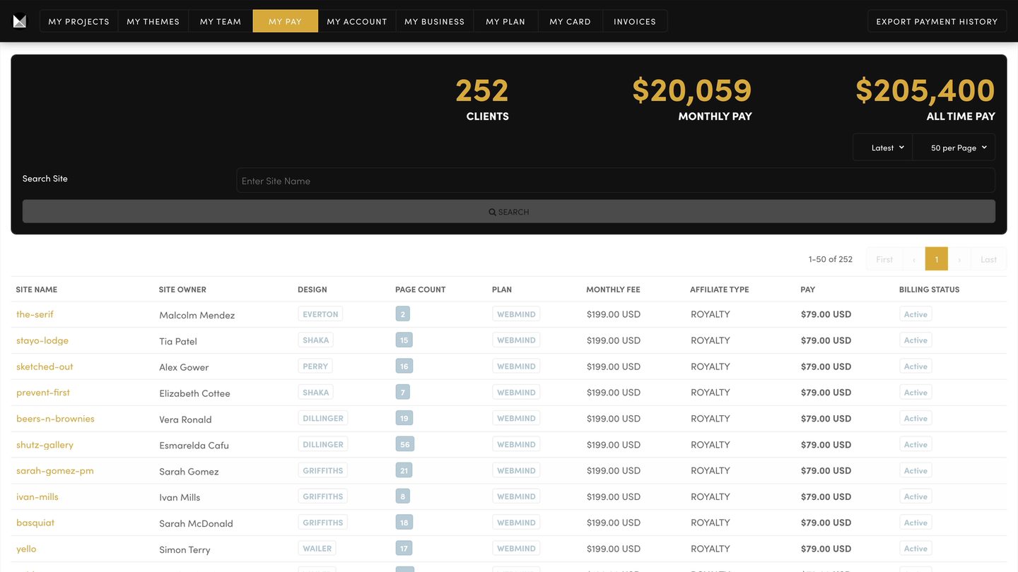1018x572 pixels.
Task: Select page 1 in pagination
Action: pos(936,259)
